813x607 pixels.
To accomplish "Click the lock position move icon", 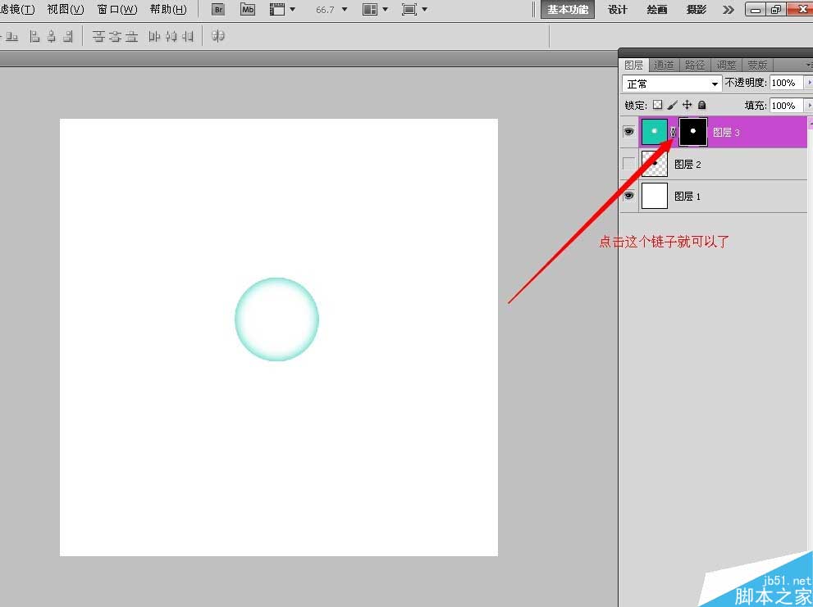I will click(687, 105).
